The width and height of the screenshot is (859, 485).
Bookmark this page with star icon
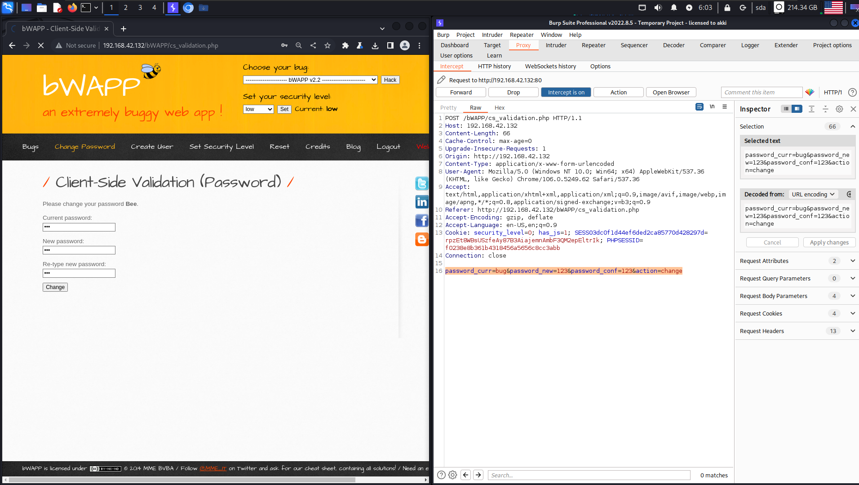click(x=328, y=45)
